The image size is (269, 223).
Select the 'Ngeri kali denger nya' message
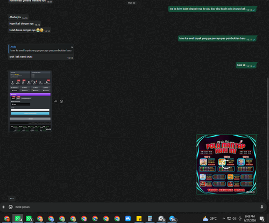pyautogui.click(x=25, y=24)
